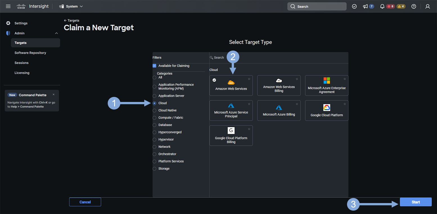Image resolution: width=437 pixels, height=214 pixels.
Task: Select the All category radio
Action: pos(154,78)
